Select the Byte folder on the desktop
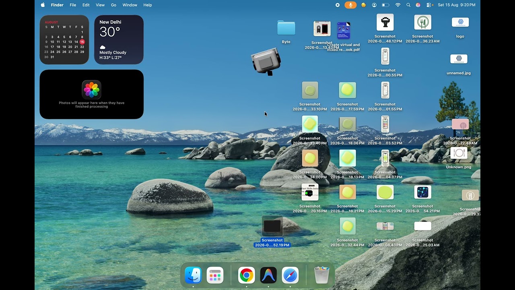Viewport: 515px width, 290px height. click(286, 28)
